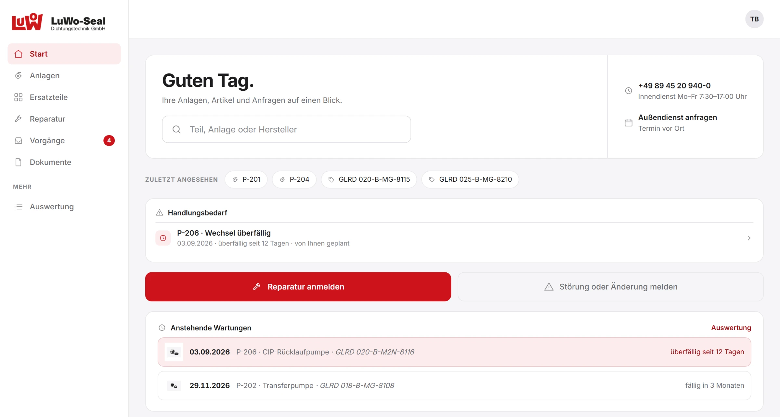Focus the Teil, Anlage oder Hersteller search field

coord(286,129)
